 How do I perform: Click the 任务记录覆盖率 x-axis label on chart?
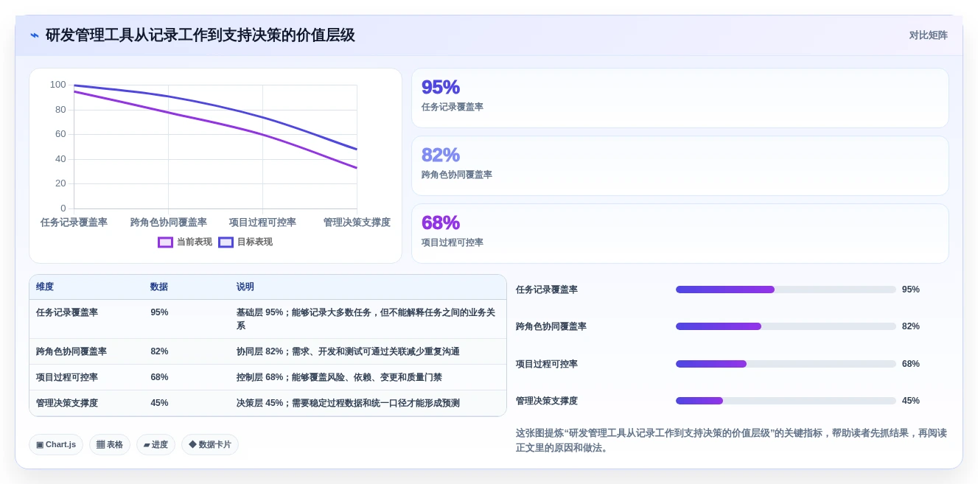click(74, 222)
